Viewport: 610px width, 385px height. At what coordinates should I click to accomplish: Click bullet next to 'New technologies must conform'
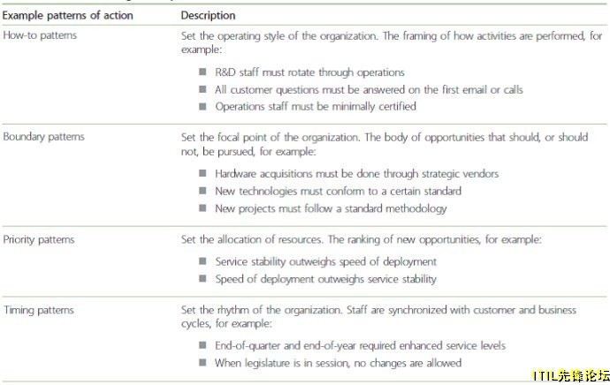coord(202,191)
